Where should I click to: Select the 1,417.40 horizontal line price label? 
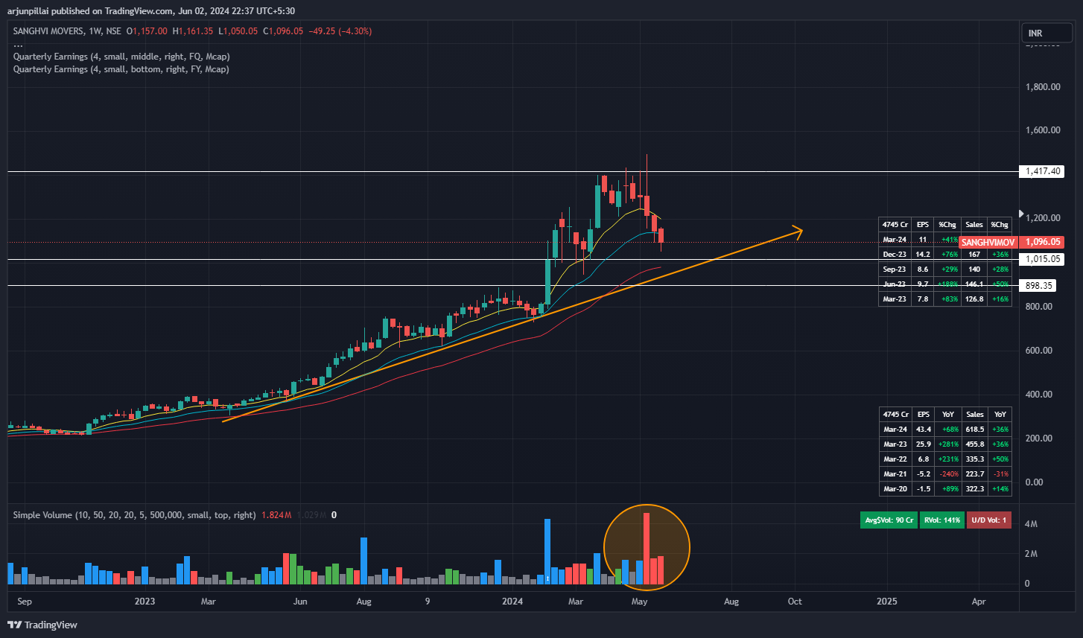tap(1043, 172)
